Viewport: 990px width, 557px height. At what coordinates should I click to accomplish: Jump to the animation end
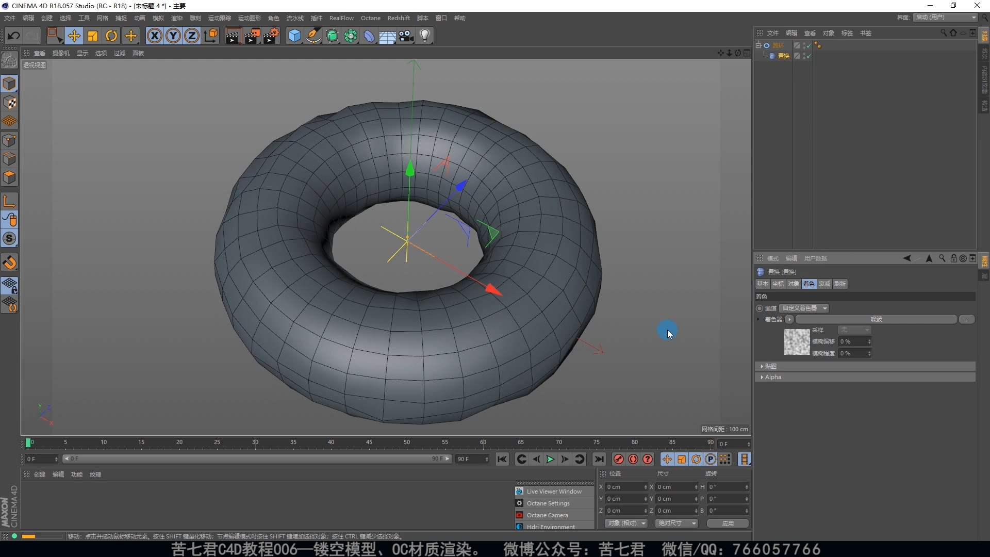599,459
